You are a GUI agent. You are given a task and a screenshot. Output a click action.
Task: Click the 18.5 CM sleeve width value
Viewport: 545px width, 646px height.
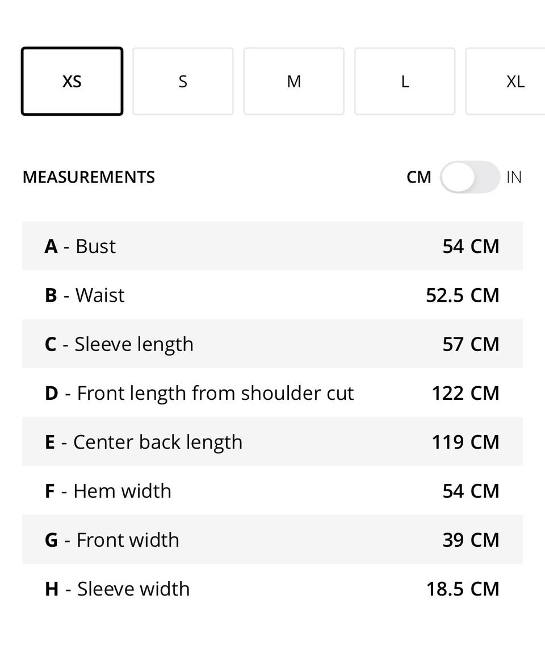tap(463, 589)
